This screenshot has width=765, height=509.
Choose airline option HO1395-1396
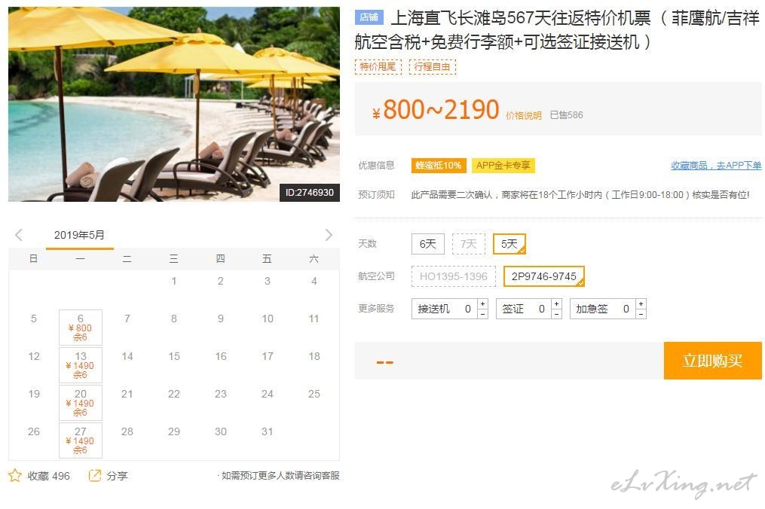click(454, 276)
